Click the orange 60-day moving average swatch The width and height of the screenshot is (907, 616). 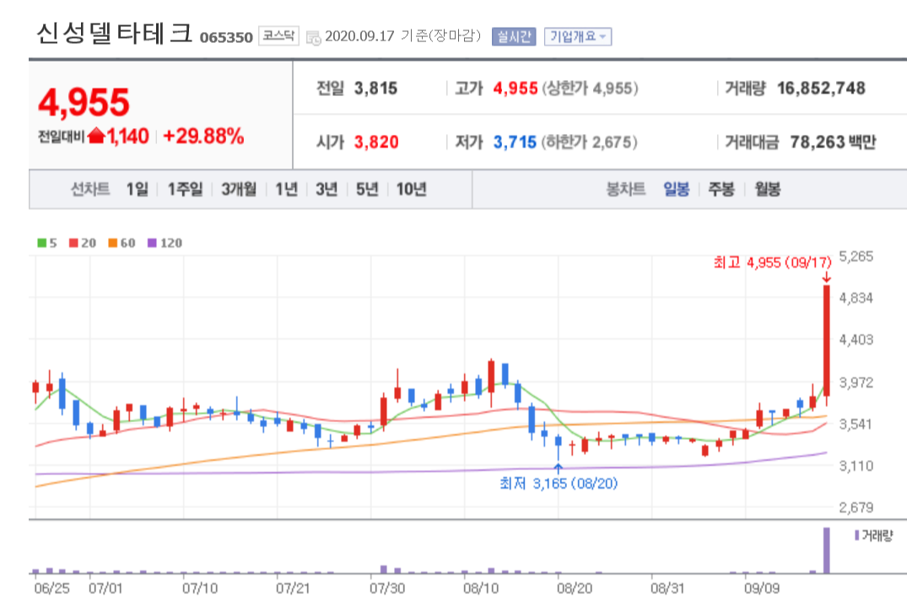tap(113, 244)
